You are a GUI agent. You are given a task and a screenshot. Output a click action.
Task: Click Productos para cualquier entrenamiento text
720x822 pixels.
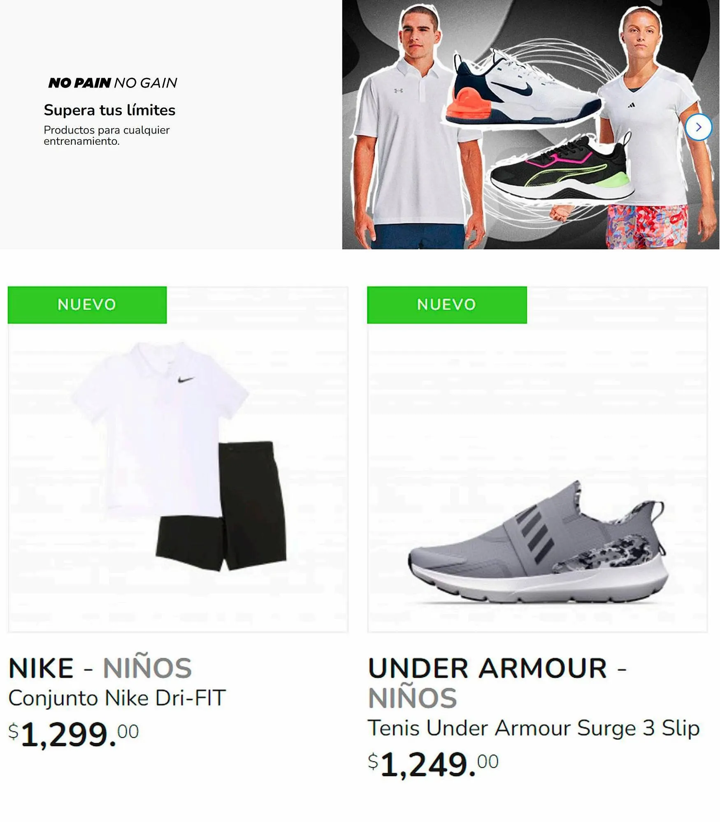click(107, 136)
